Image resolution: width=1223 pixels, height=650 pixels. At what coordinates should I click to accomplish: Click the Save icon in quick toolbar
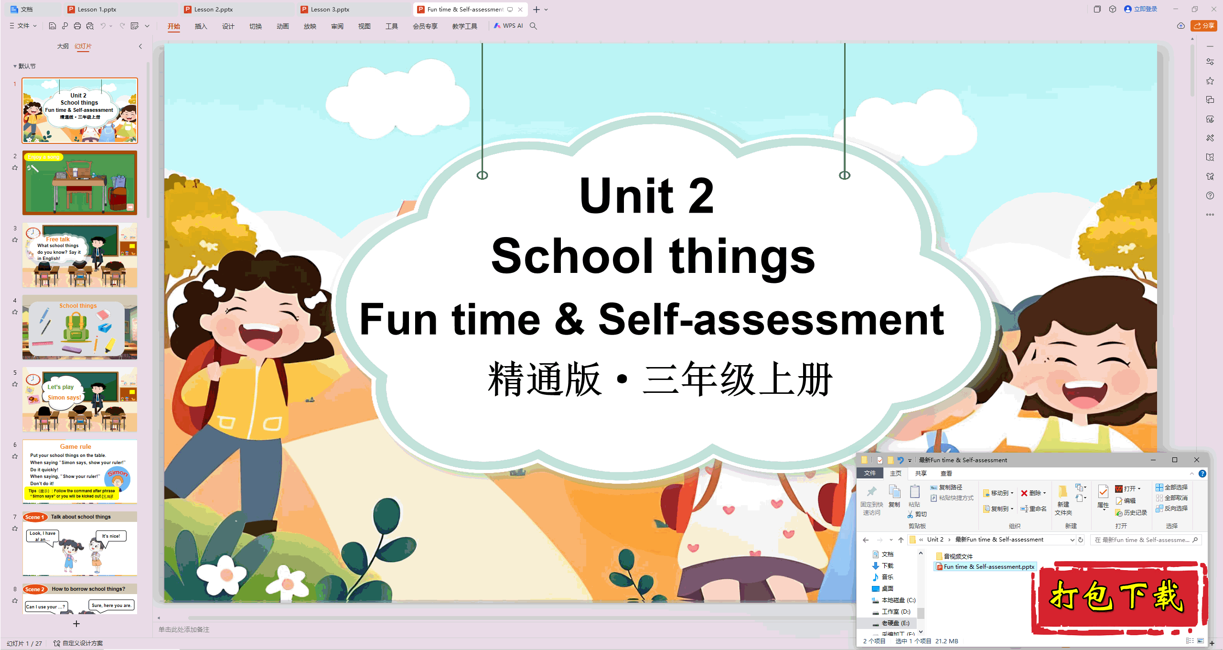pos(53,26)
